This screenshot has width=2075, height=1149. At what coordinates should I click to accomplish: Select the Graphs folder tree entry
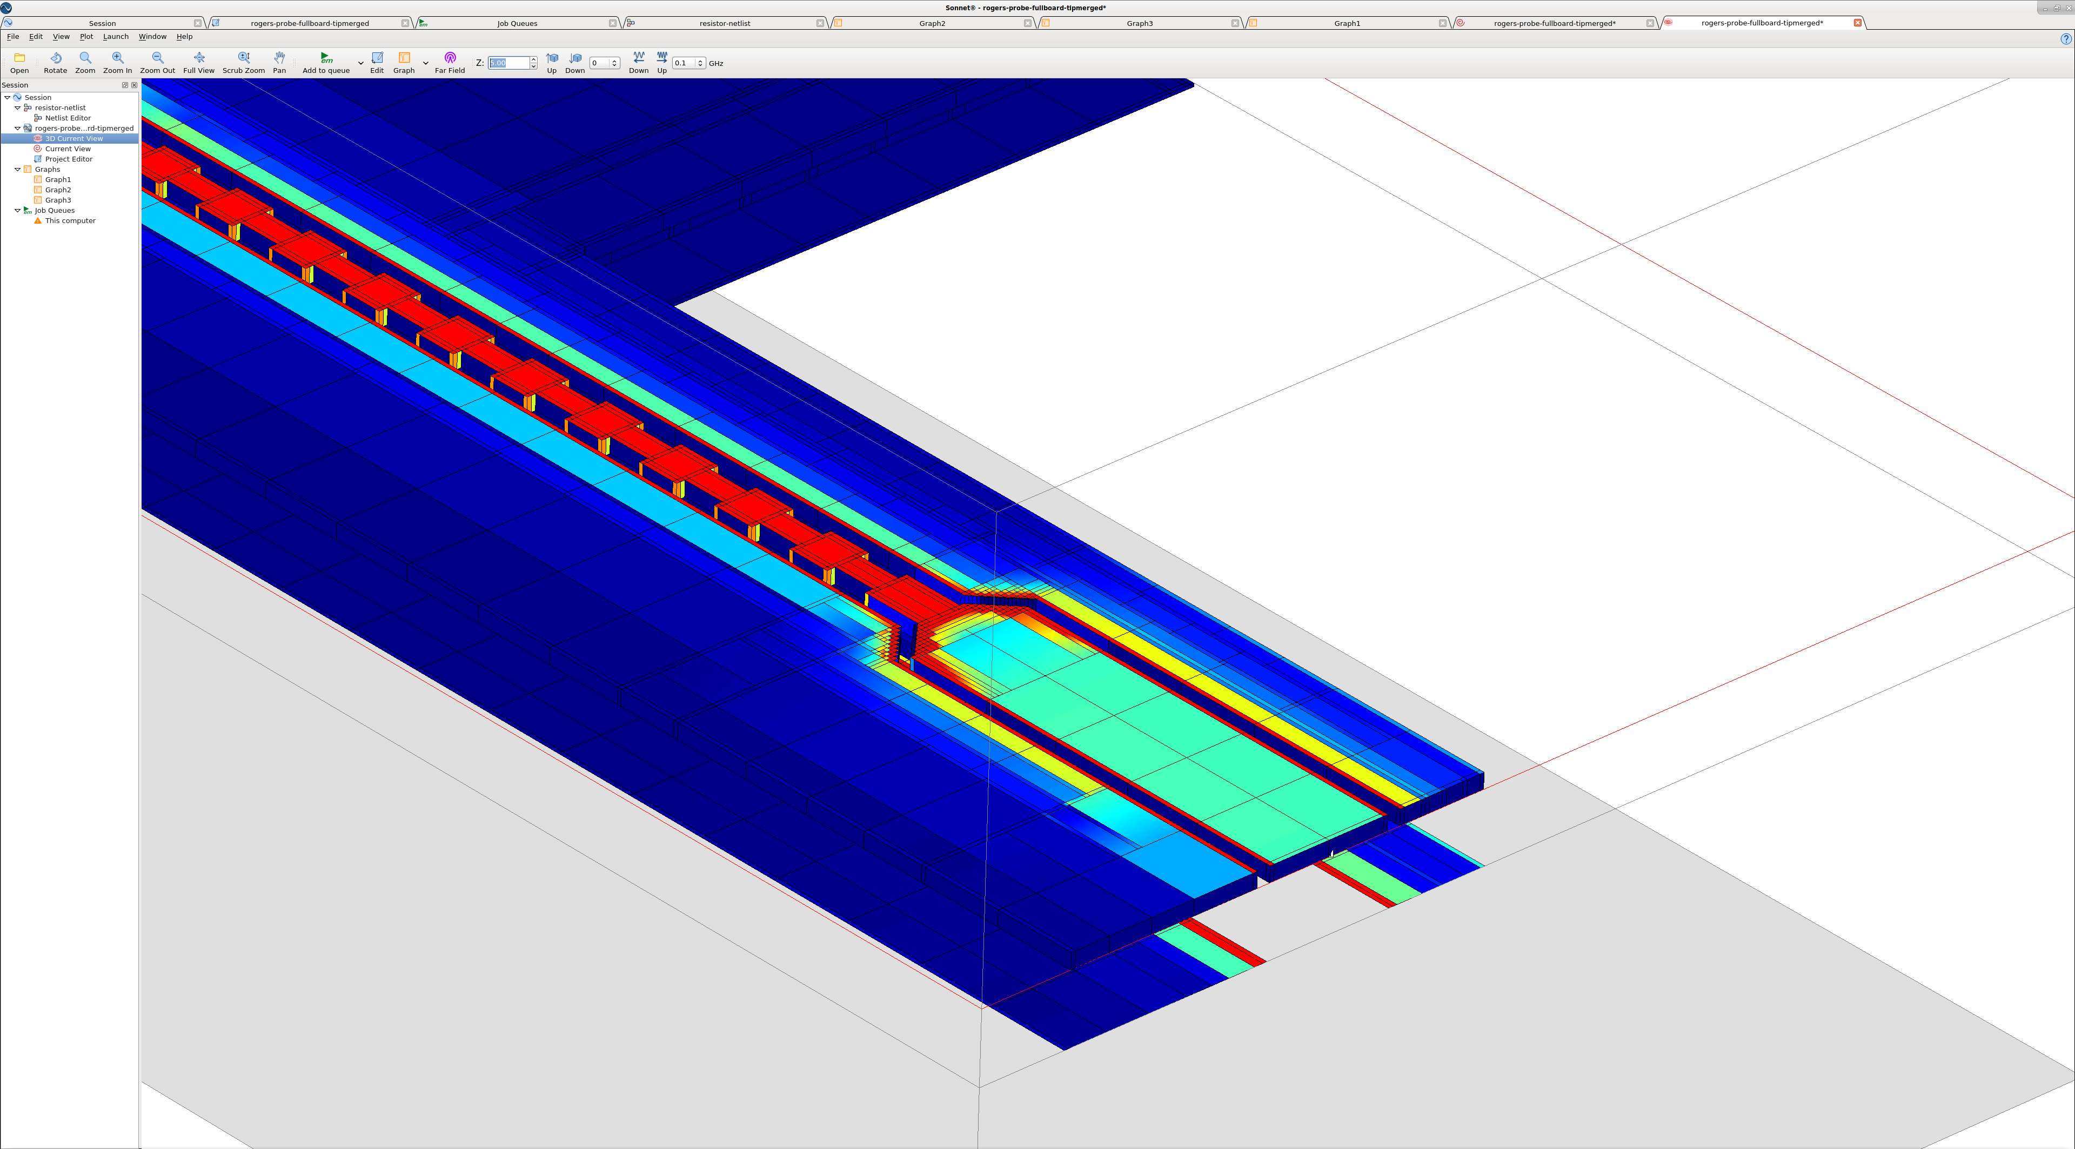click(46, 169)
